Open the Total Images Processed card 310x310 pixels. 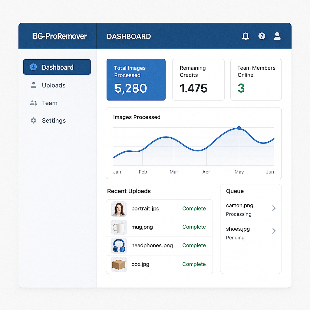[136, 80]
